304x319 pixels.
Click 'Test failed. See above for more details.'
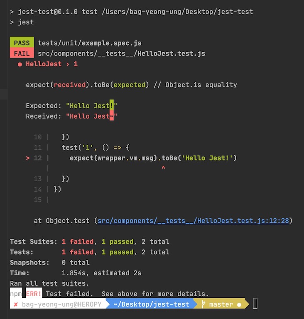(127, 294)
